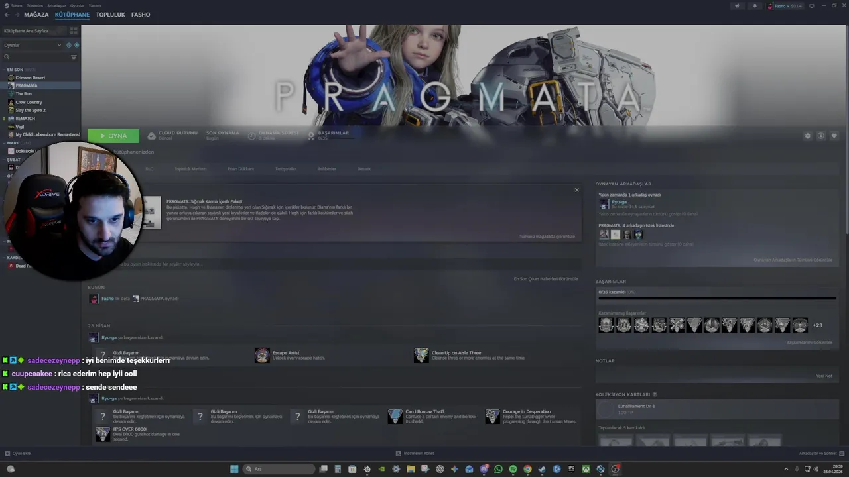Select Crow Country in game list
The image size is (849, 477).
tap(40, 102)
